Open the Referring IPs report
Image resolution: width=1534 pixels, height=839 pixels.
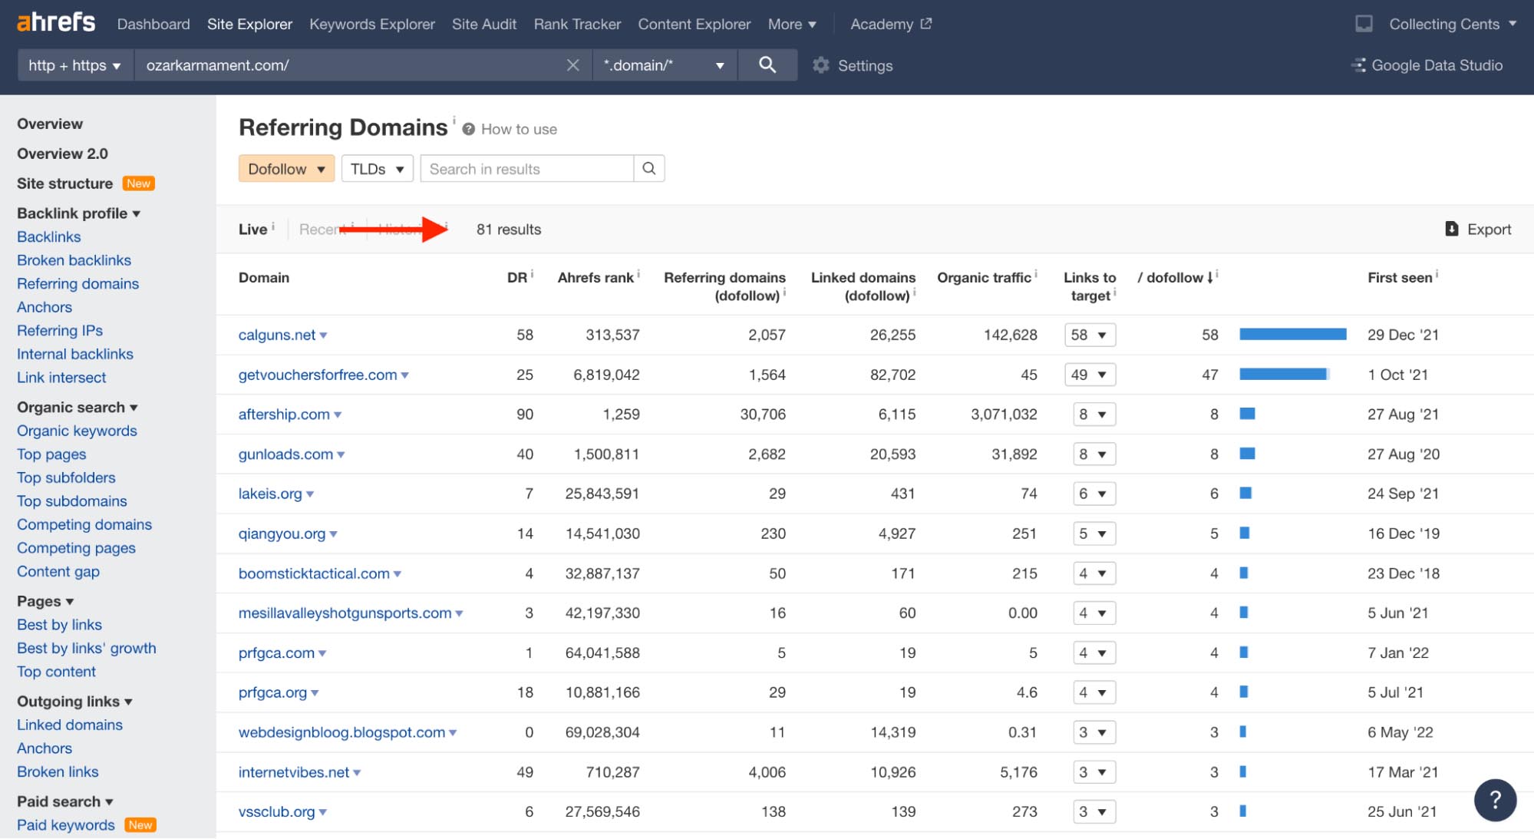pos(60,331)
